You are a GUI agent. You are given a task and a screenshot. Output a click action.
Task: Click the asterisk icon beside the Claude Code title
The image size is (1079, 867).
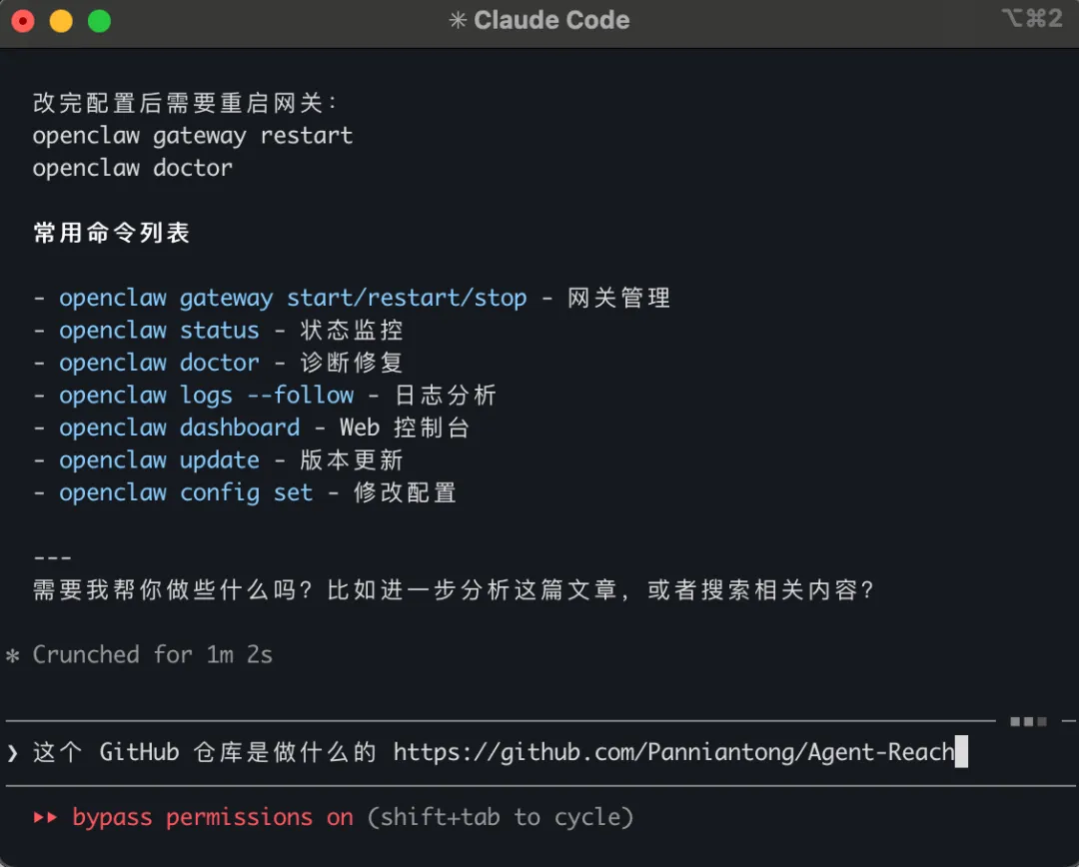pyautogui.click(x=458, y=21)
